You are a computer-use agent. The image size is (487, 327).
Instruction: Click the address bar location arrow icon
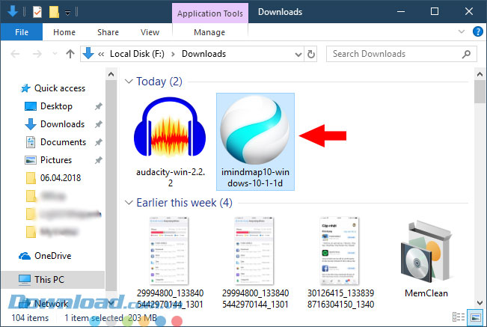(x=88, y=54)
